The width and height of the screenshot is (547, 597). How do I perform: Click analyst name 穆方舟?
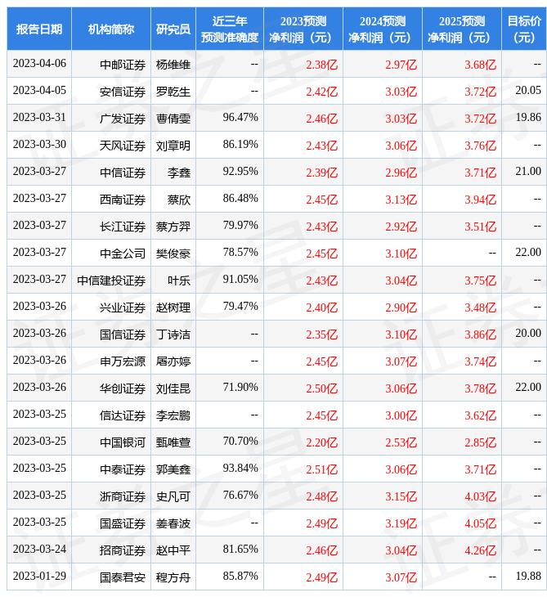coord(173,577)
